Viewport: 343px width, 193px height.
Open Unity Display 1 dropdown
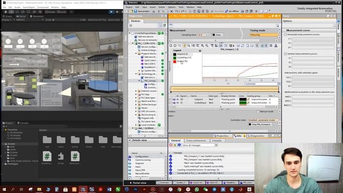[x=9, y=20]
